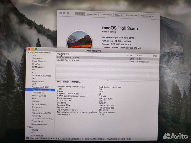Select NVMExpress in the sidebar
The width and height of the screenshot is (191, 143).
38,67
